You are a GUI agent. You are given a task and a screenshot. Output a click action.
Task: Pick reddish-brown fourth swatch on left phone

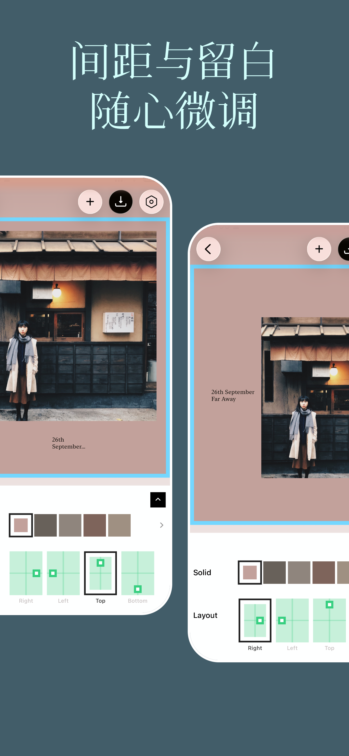(x=95, y=525)
